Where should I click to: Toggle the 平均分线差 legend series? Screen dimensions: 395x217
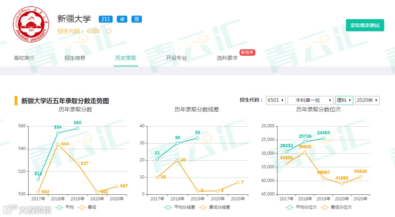click(x=180, y=207)
